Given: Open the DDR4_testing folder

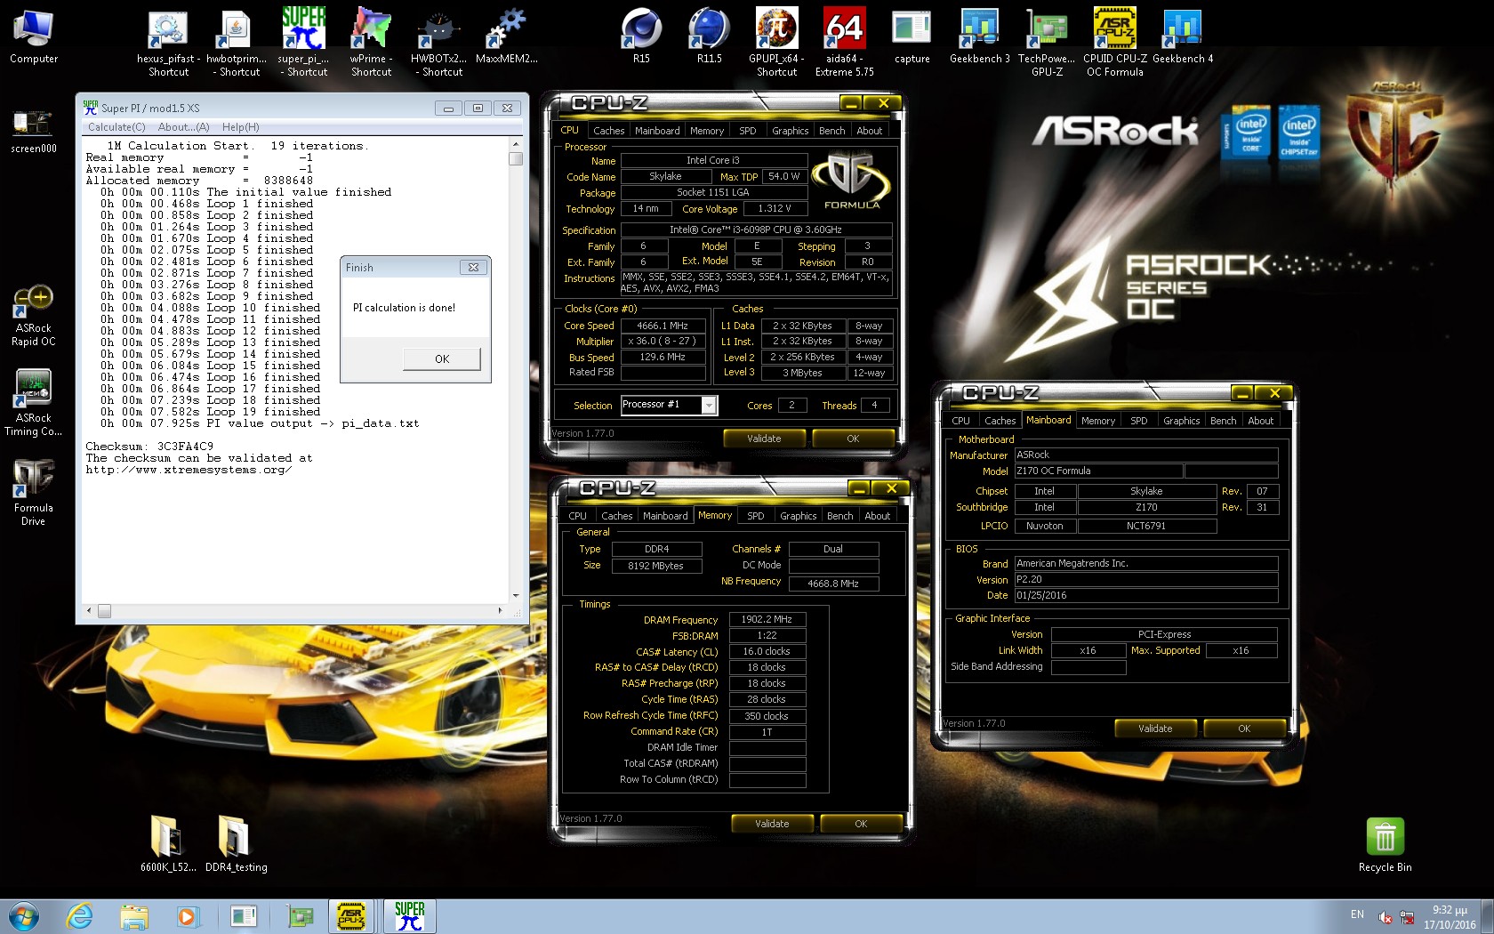Looking at the screenshot, I should 236,843.
